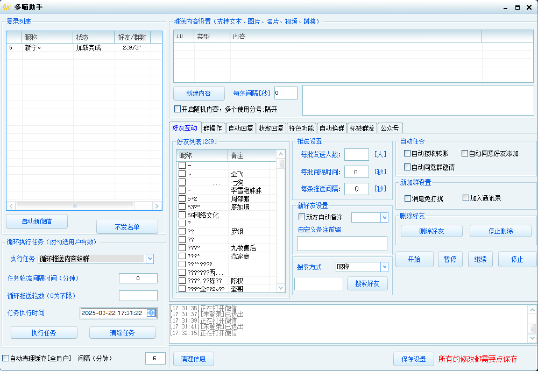Click the task execution time spinner arrows
This screenshot has height=371, width=538.
pyautogui.click(x=151, y=313)
